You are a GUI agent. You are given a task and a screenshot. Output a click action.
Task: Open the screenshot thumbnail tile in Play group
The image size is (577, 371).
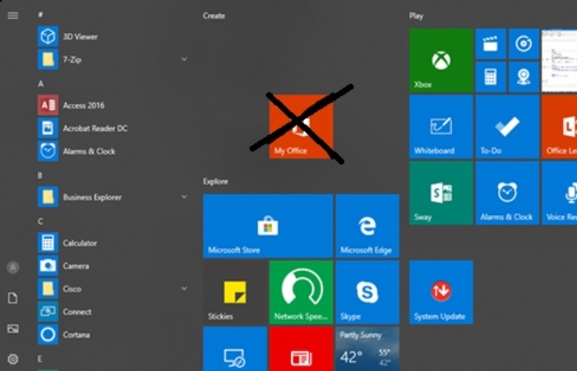click(x=560, y=60)
